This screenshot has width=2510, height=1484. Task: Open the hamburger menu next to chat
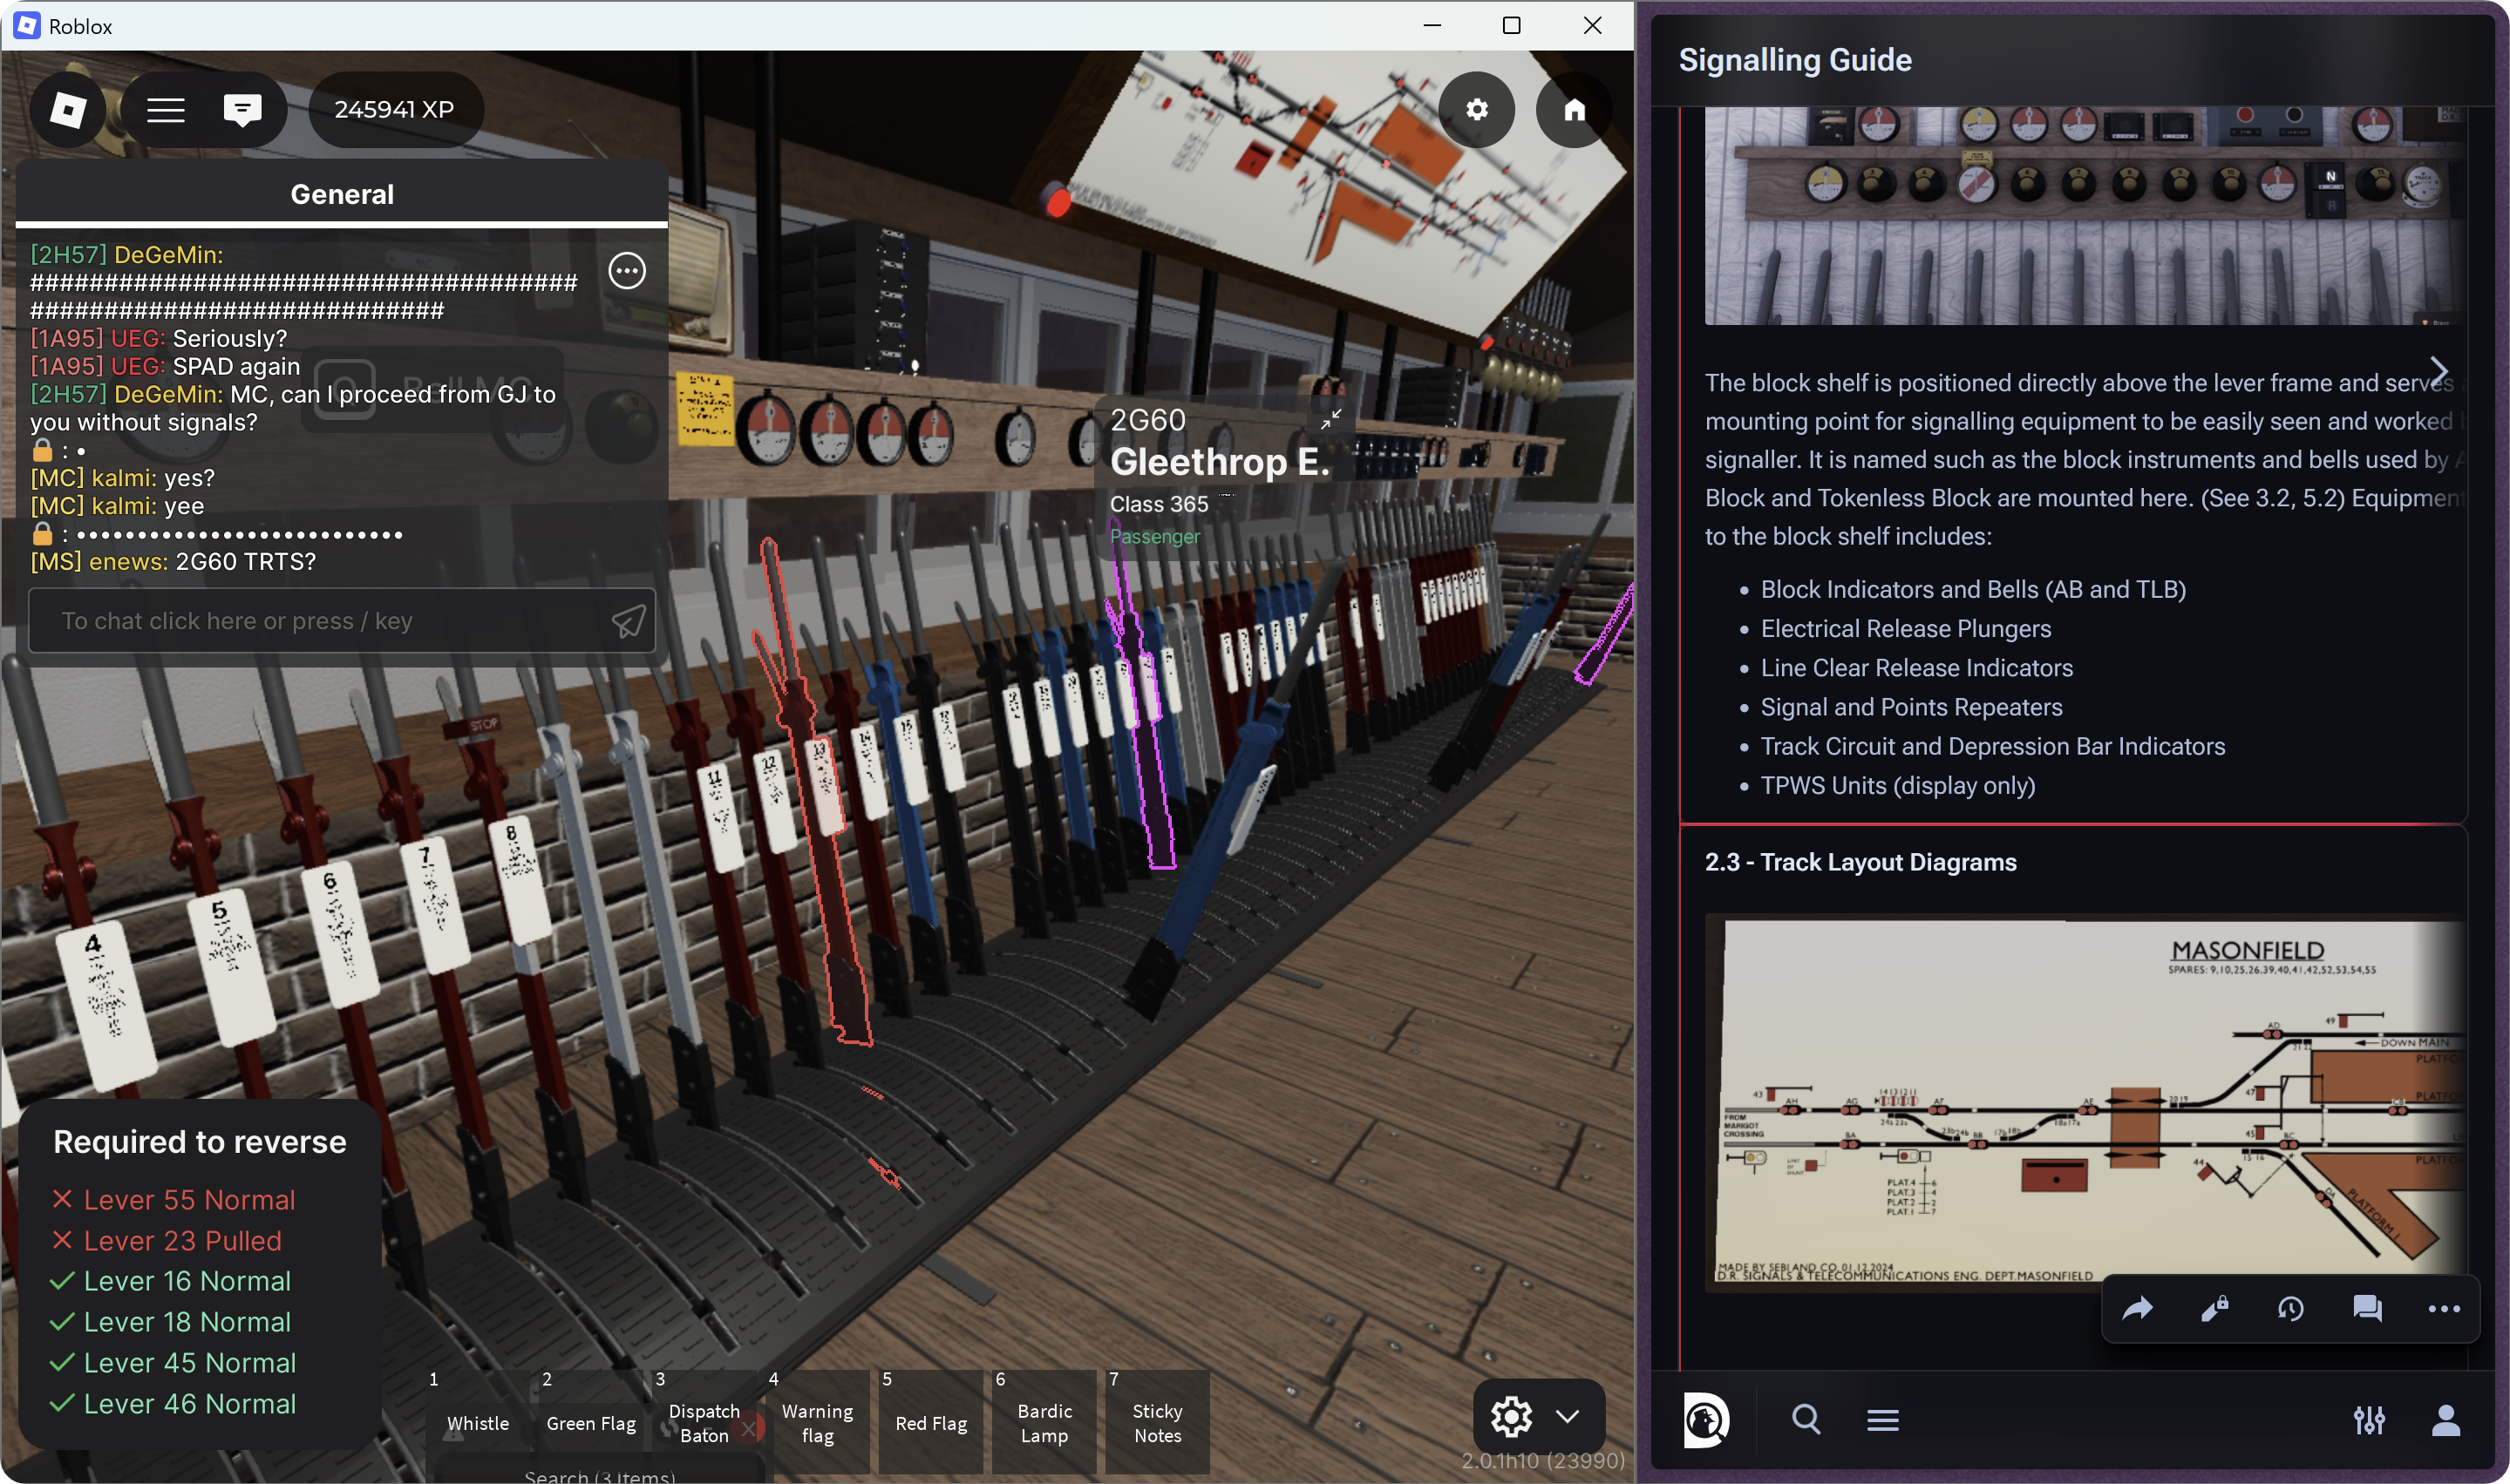[166, 109]
